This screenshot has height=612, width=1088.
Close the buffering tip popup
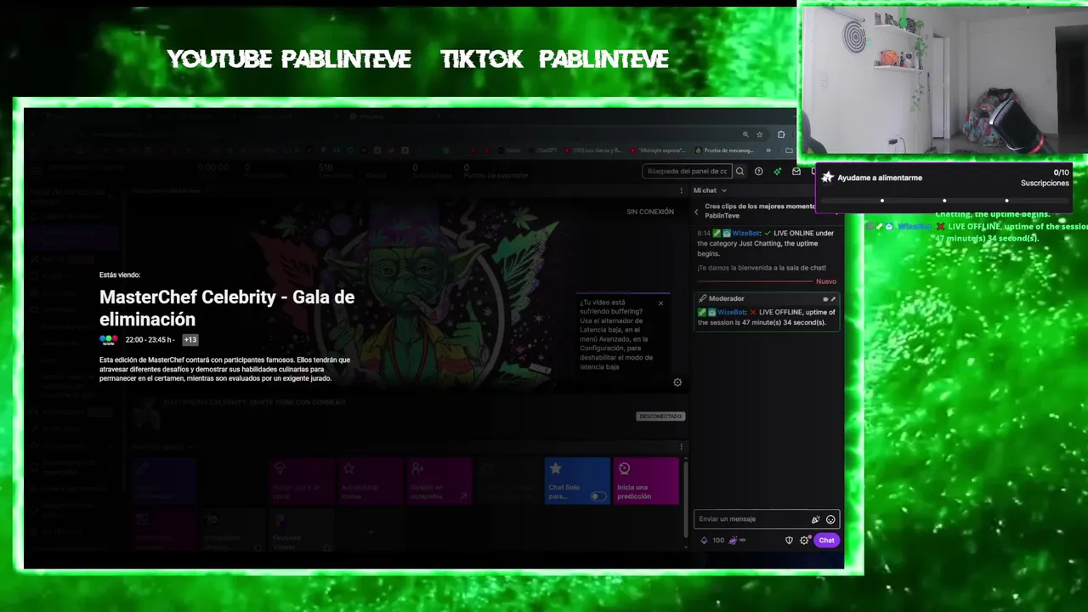tap(660, 303)
